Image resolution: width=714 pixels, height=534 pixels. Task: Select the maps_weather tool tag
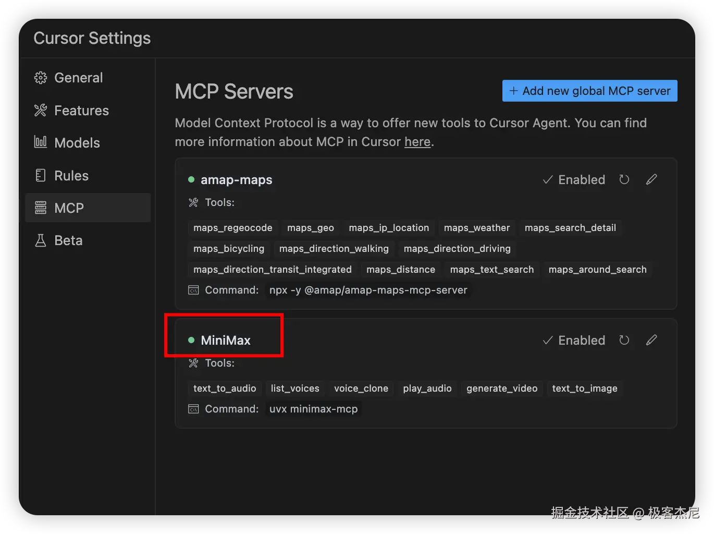[x=477, y=228]
